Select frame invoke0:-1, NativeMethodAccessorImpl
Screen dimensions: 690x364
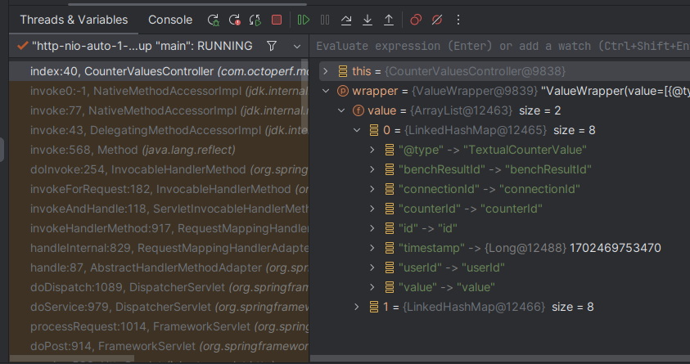click(x=159, y=91)
